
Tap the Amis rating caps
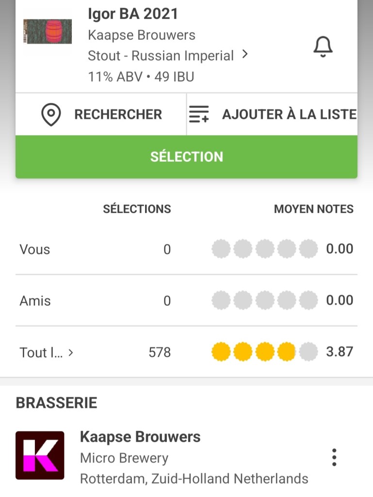pyautogui.click(x=264, y=300)
